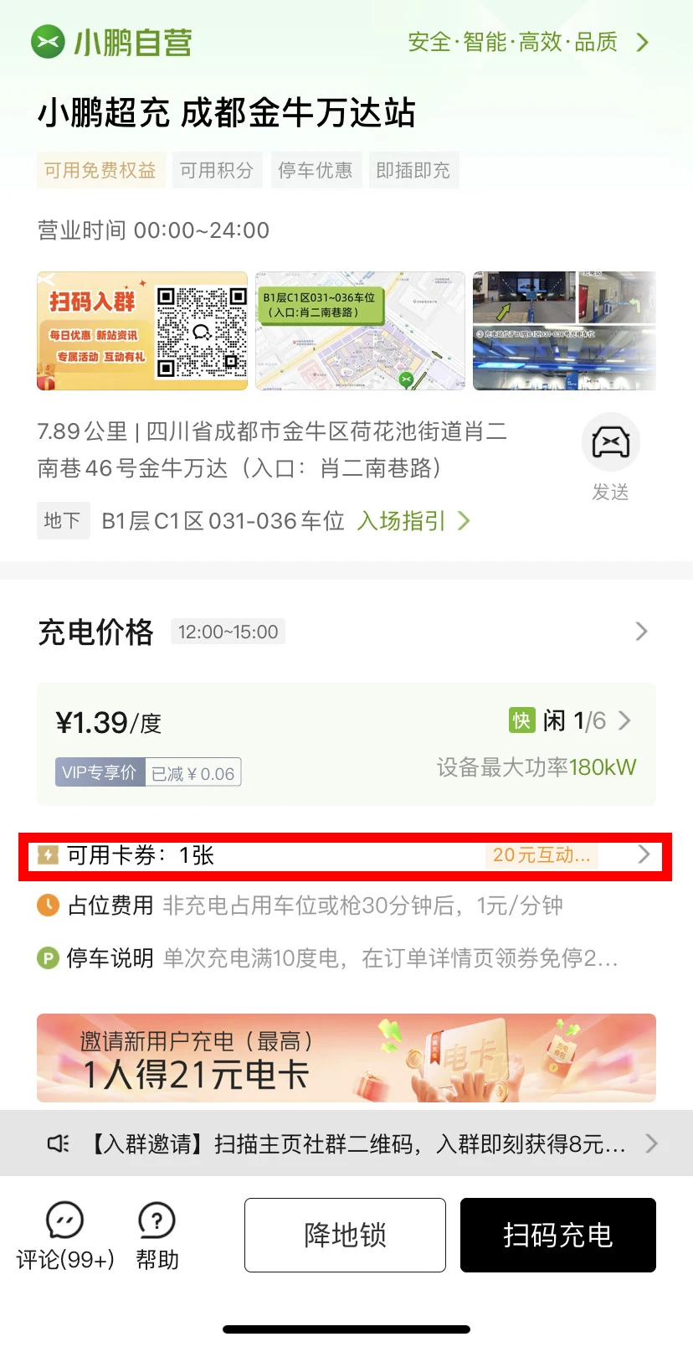Viewport: 693px width, 1347px height.
Task: Tap the coupon card icon
Action: tap(48, 855)
